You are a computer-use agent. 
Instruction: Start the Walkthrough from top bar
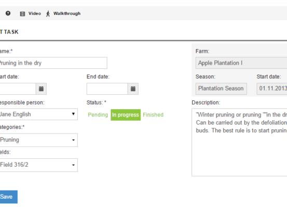tap(67, 13)
